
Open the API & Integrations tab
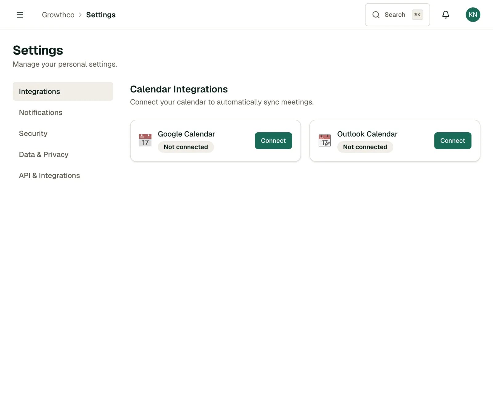point(63,175)
